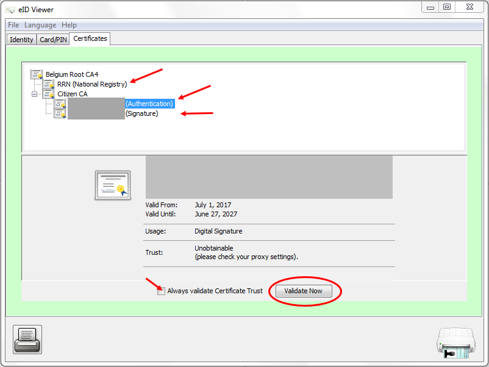489x367 pixels.
Task: Click the Unobtainable trust status text
Action: pos(214,248)
